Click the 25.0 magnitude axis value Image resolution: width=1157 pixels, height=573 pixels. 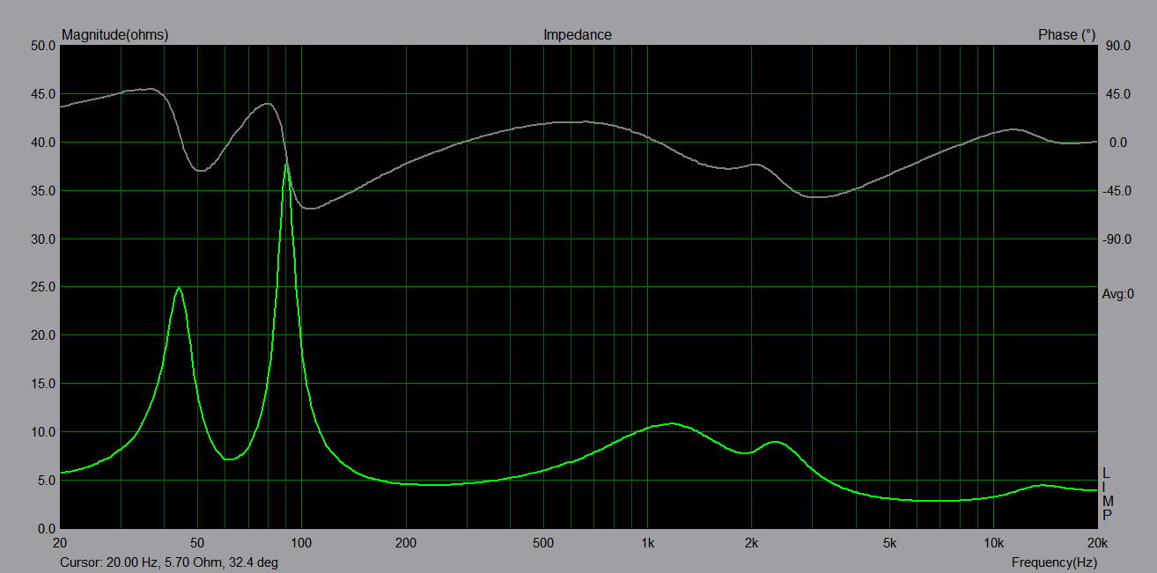click(43, 287)
